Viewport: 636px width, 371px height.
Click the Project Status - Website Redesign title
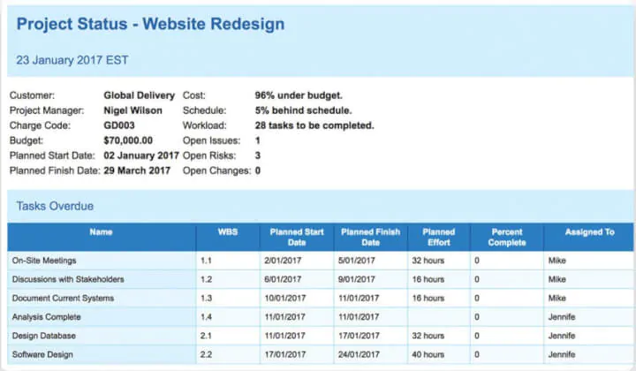pos(150,24)
